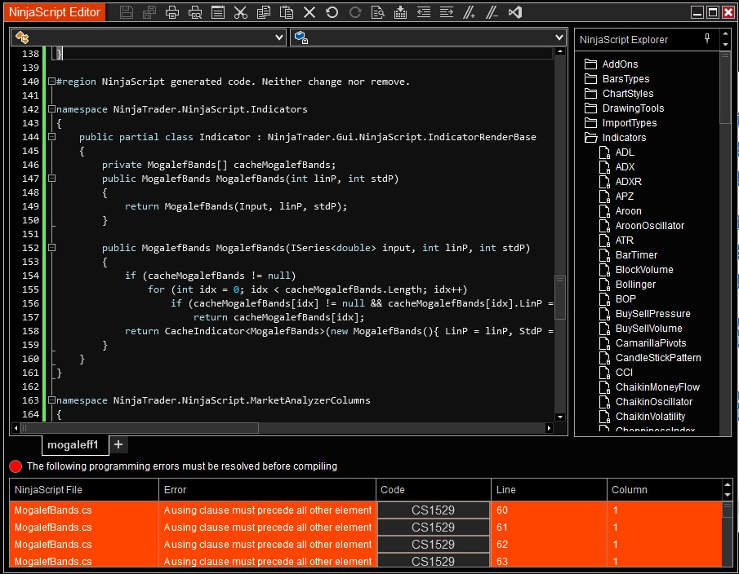This screenshot has height=574, width=739.
Task: Open the left type selector dropdown
Action: [x=149, y=38]
